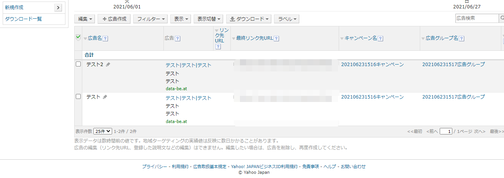Click the search magnifier icon
The width and height of the screenshot is (504, 178).
[x=502, y=18]
